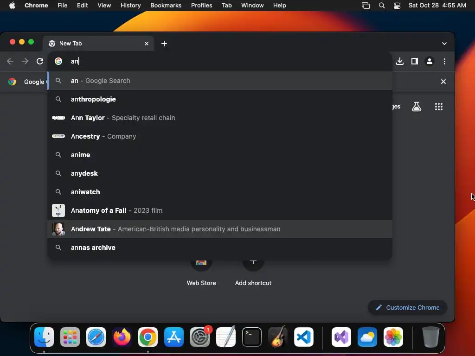Open the Edit menu
475x356 pixels.
coord(83,6)
